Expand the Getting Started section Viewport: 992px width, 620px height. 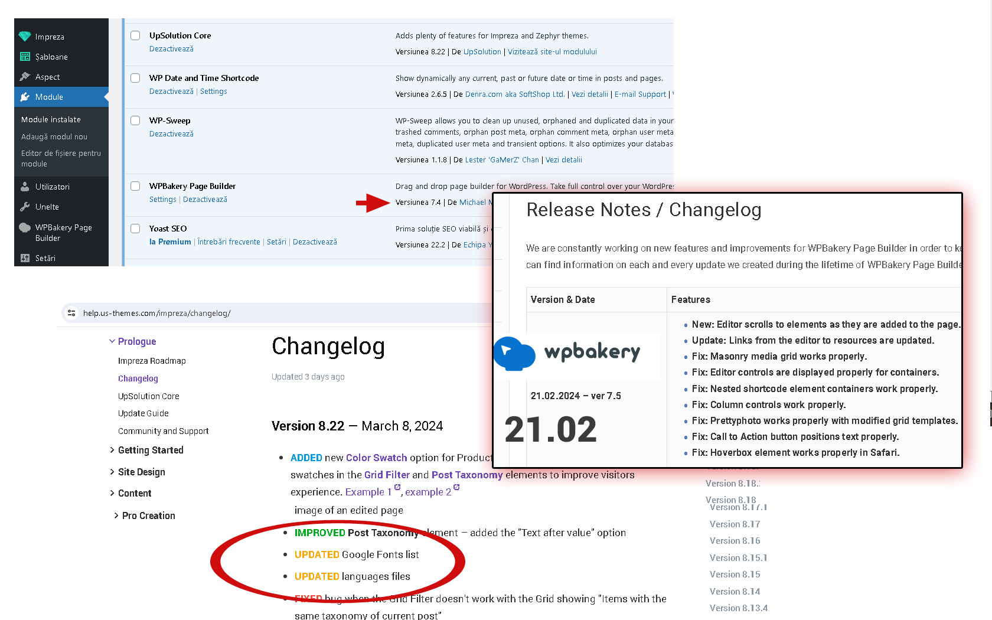pos(112,450)
